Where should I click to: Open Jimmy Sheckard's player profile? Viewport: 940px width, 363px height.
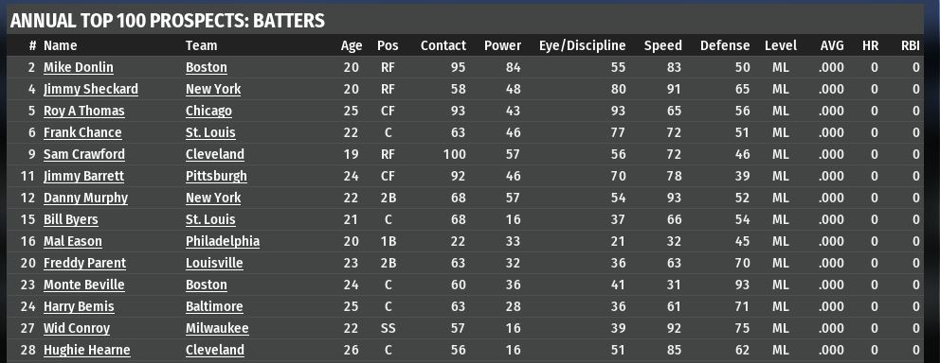pyautogui.click(x=91, y=89)
